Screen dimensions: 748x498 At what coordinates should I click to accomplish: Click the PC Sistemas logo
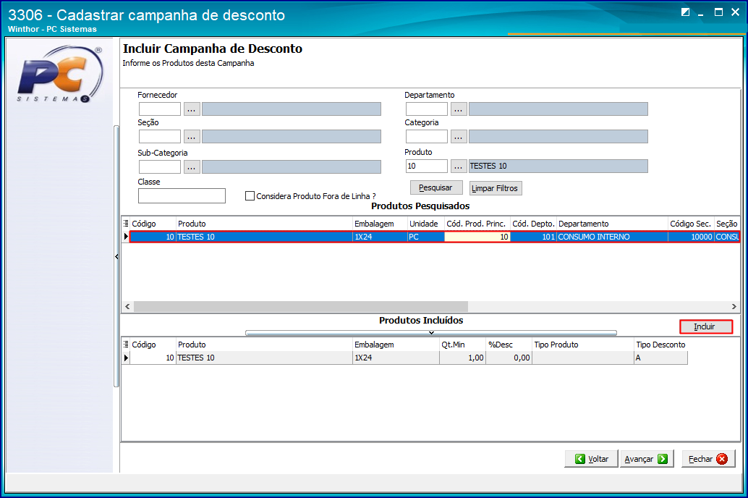point(60,74)
